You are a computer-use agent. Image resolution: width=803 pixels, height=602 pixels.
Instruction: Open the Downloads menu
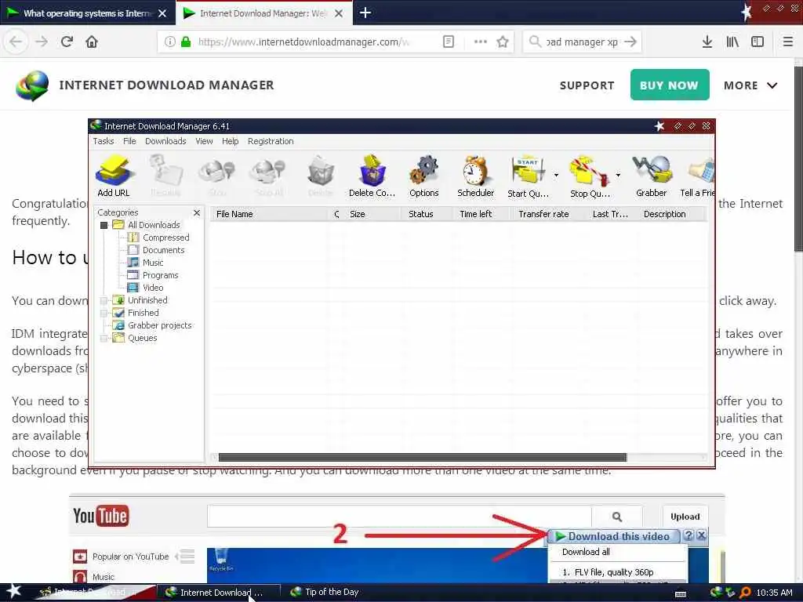(165, 141)
